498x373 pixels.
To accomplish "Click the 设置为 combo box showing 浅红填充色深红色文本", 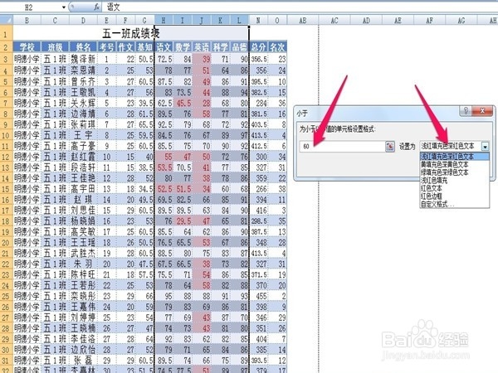I will pos(454,146).
